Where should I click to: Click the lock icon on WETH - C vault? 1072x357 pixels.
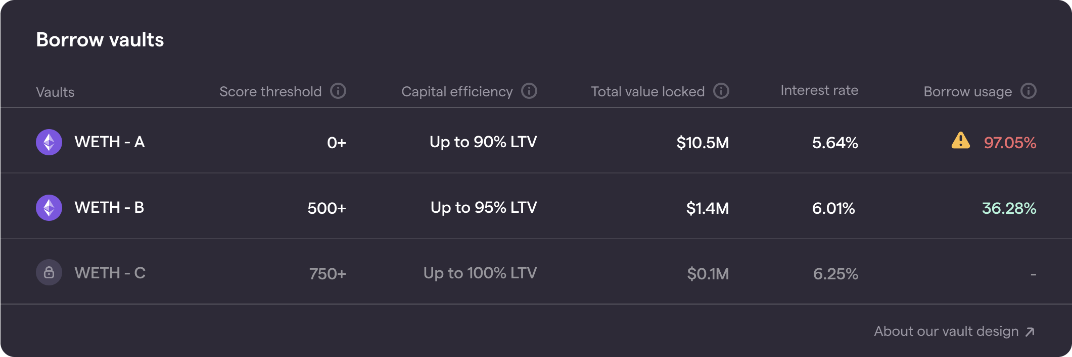click(x=49, y=272)
